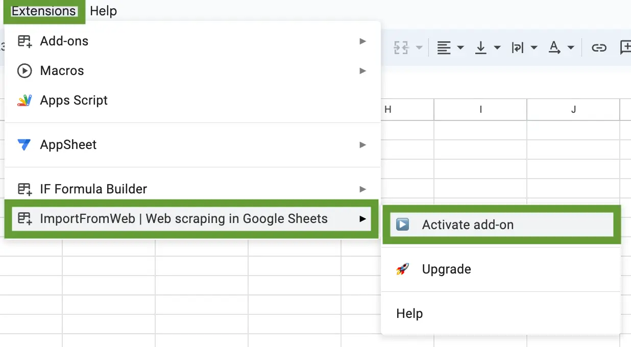This screenshot has width=631, height=347.
Task: Click the text rotation icon
Action: (x=554, y=48)
